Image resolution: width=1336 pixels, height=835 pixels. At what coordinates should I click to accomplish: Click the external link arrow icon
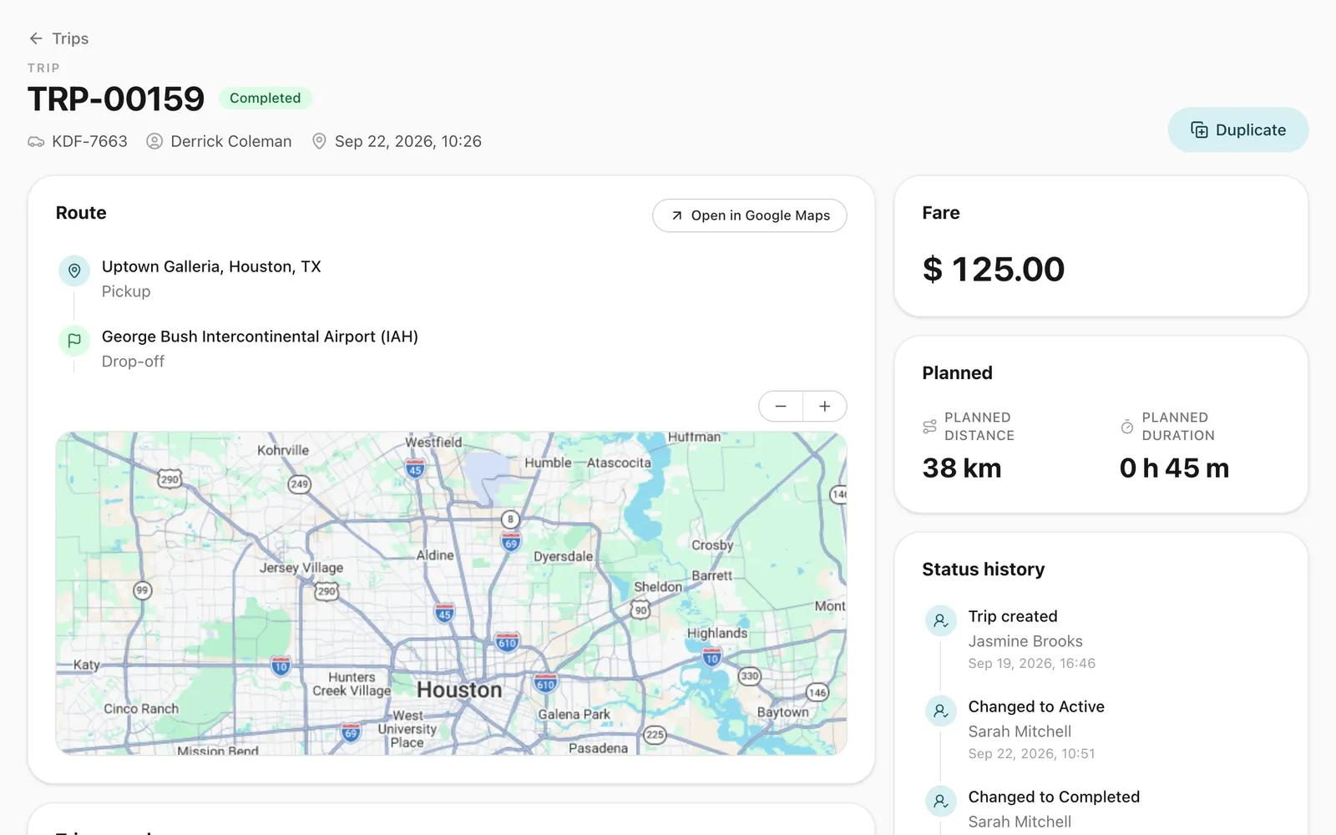(x=677, y=215)
